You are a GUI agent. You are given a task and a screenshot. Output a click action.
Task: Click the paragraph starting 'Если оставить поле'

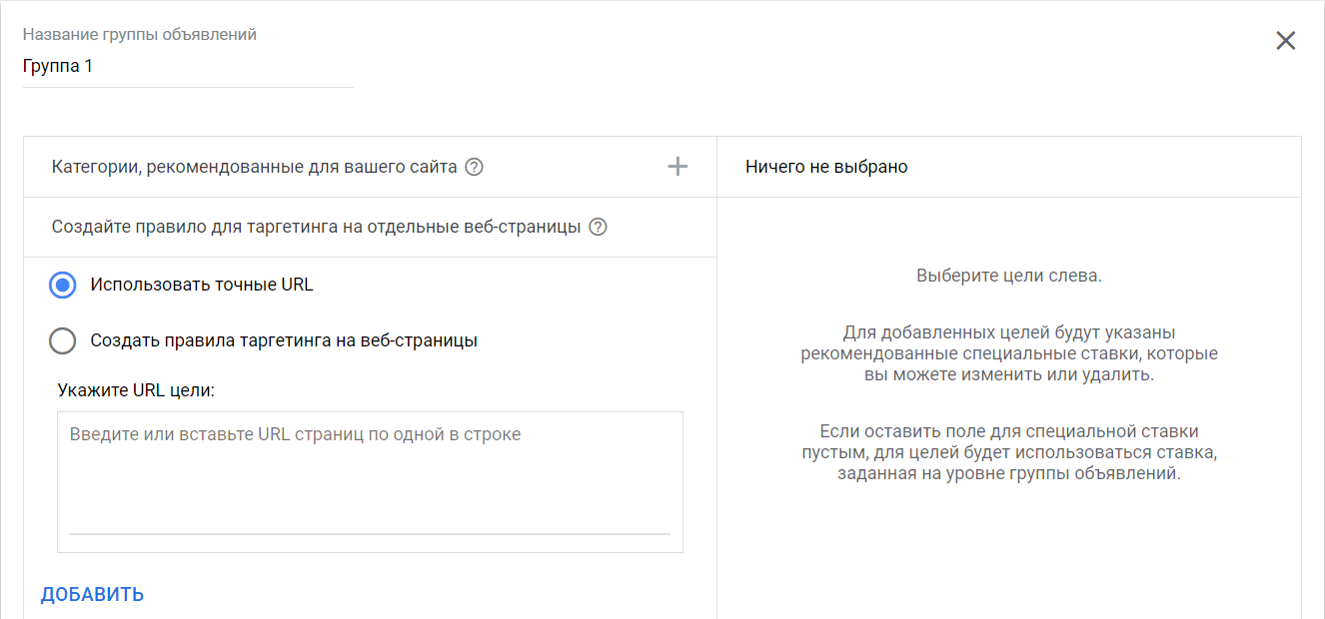pyautogui.click(x=1008, y=452)
